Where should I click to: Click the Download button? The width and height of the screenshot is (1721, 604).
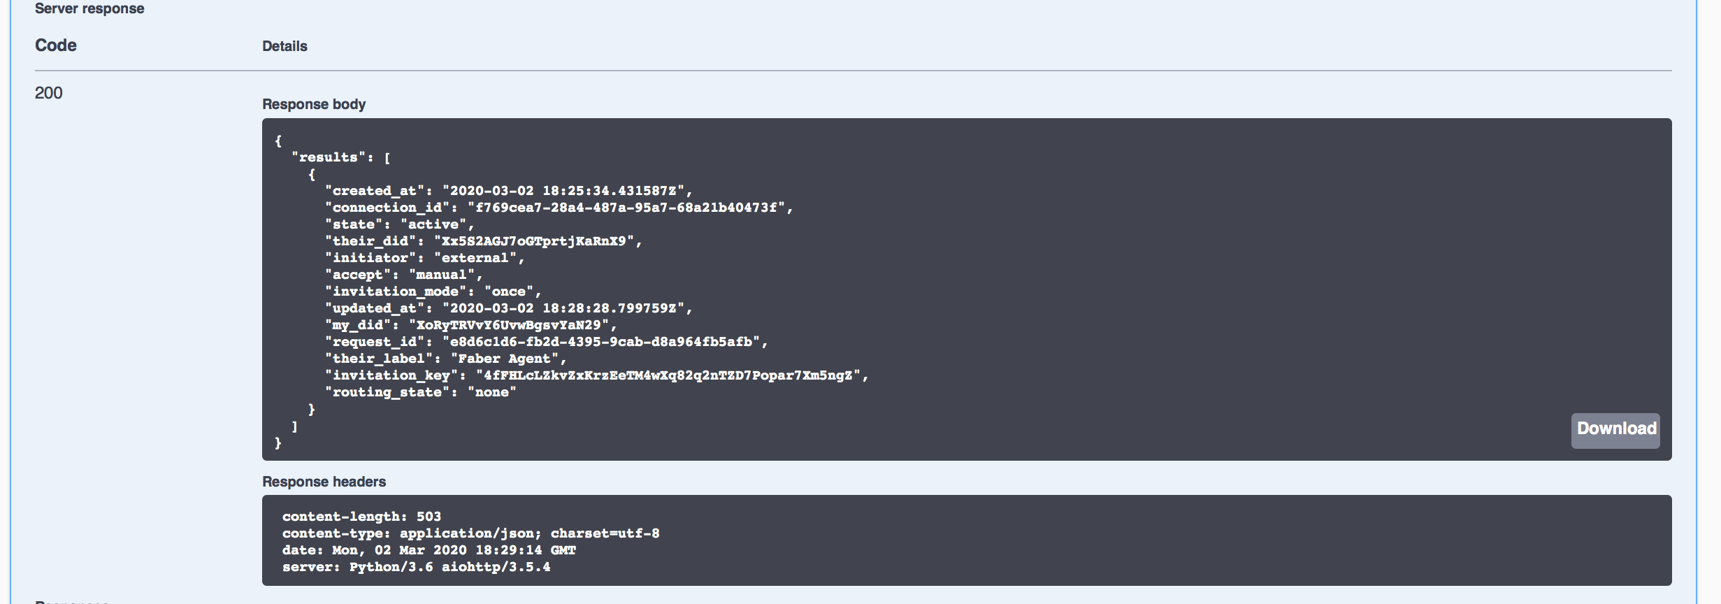(x=1615, y=429)
